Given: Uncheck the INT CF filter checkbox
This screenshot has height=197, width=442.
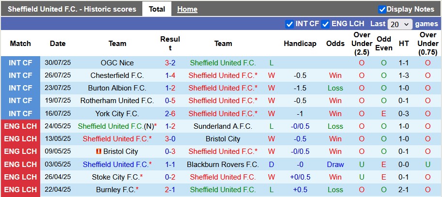Looking at the screenshot, I should [290, 24].
